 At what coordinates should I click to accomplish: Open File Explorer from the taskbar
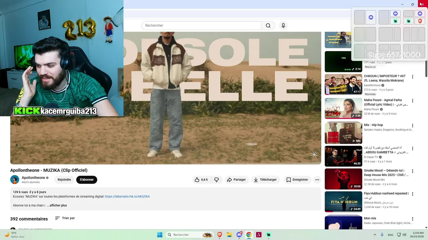[229, 235]
